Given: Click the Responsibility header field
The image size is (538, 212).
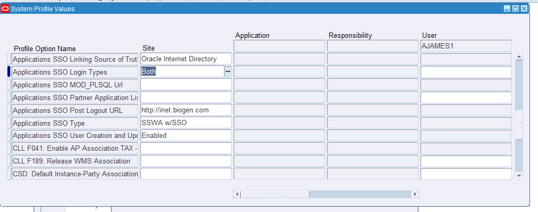Looking at the screenshot, I should 373,46.
